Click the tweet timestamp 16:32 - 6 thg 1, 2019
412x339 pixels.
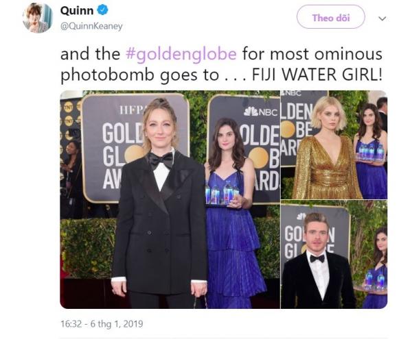[102, 324]
